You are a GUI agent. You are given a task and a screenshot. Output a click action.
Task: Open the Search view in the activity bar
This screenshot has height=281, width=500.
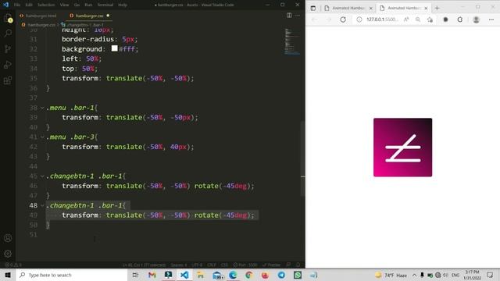[x=8, y=33]
